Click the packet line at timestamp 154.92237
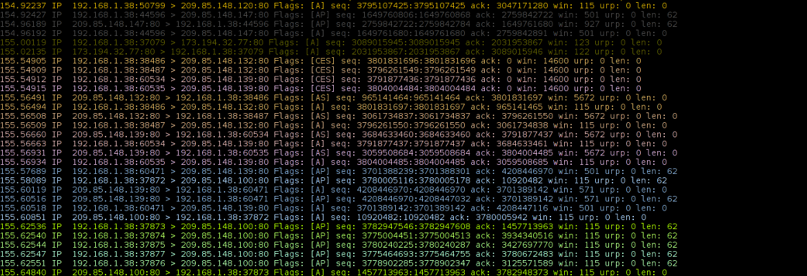807x276 pixels. (x=334, y=6)
